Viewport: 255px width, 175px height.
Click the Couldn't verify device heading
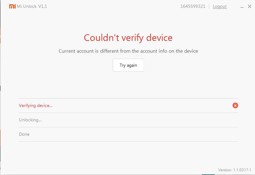point(128,38)
